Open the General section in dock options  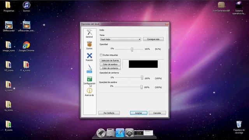point(89,34)
